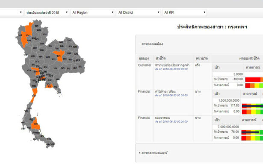The image size is (263, 164).
Task: Select the orange Suphan Buri province labeled สพ
Action: point(36,71)
